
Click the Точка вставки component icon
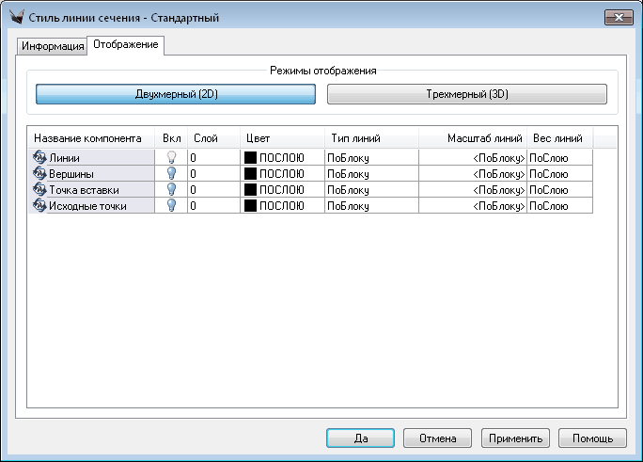[x=39, y=190]
